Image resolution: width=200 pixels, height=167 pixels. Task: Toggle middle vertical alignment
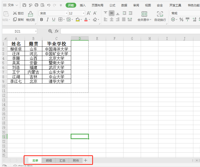pyautogui.click(x=111, y=13)
